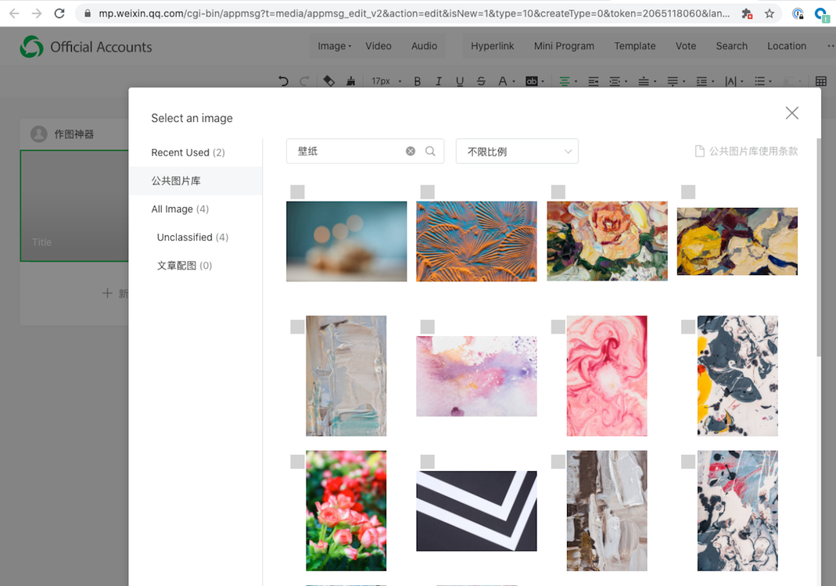Click the font color A icon
The image size is (836, 586).
point(502,81)
